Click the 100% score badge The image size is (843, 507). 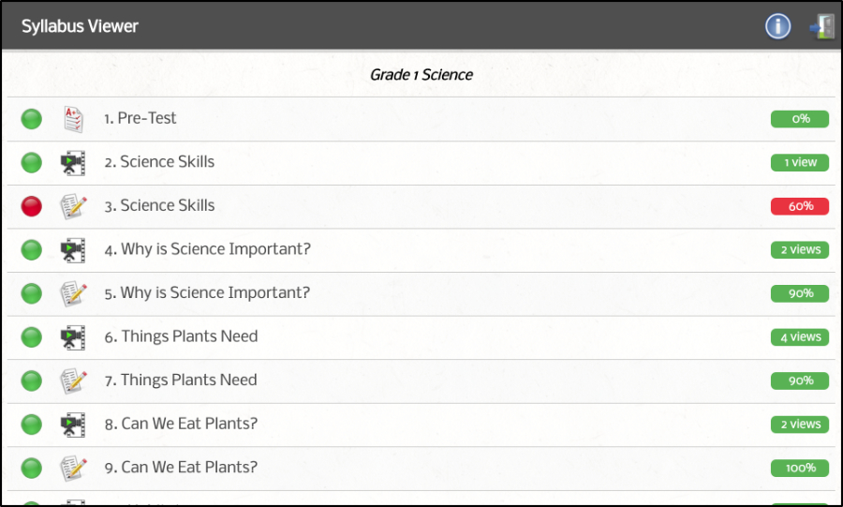(x=800, y=468)
